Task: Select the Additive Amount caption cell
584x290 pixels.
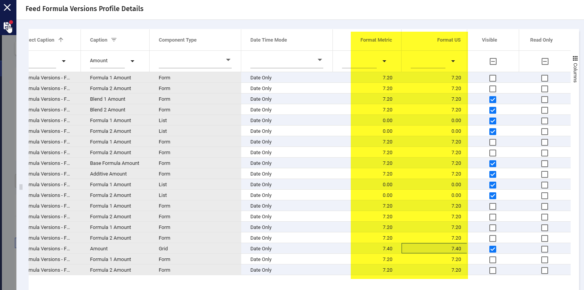Action: (115, 174)
